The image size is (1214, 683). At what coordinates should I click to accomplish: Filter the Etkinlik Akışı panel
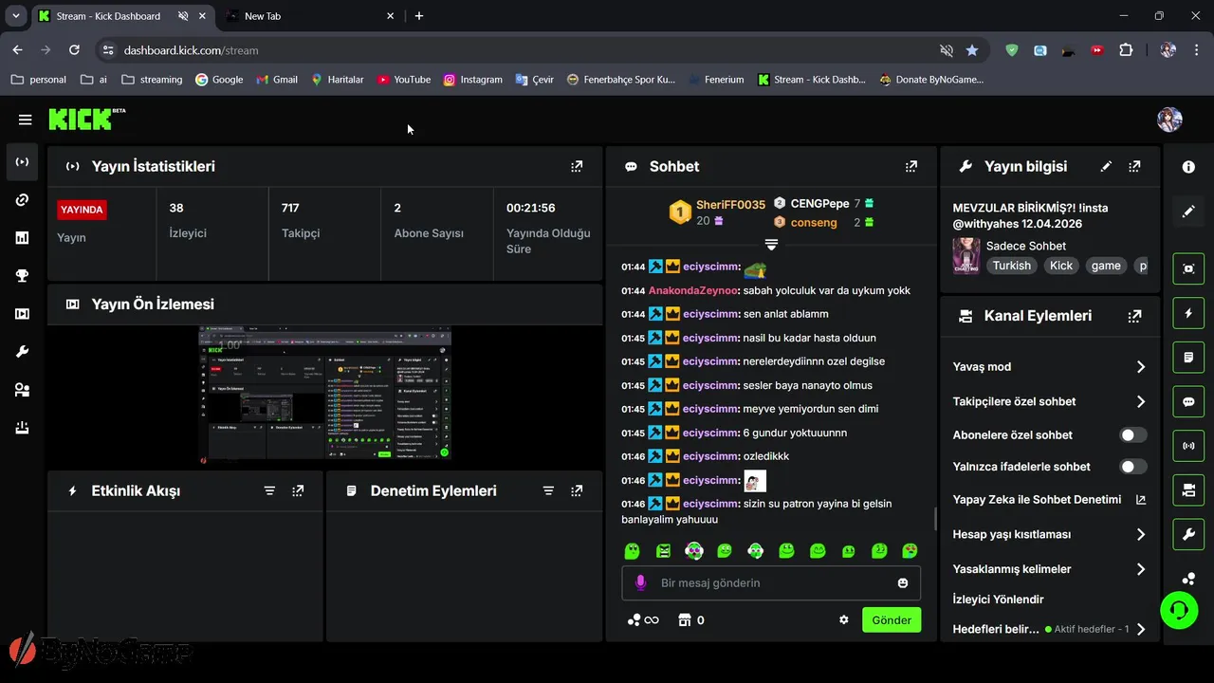click(x=269, y=490)
